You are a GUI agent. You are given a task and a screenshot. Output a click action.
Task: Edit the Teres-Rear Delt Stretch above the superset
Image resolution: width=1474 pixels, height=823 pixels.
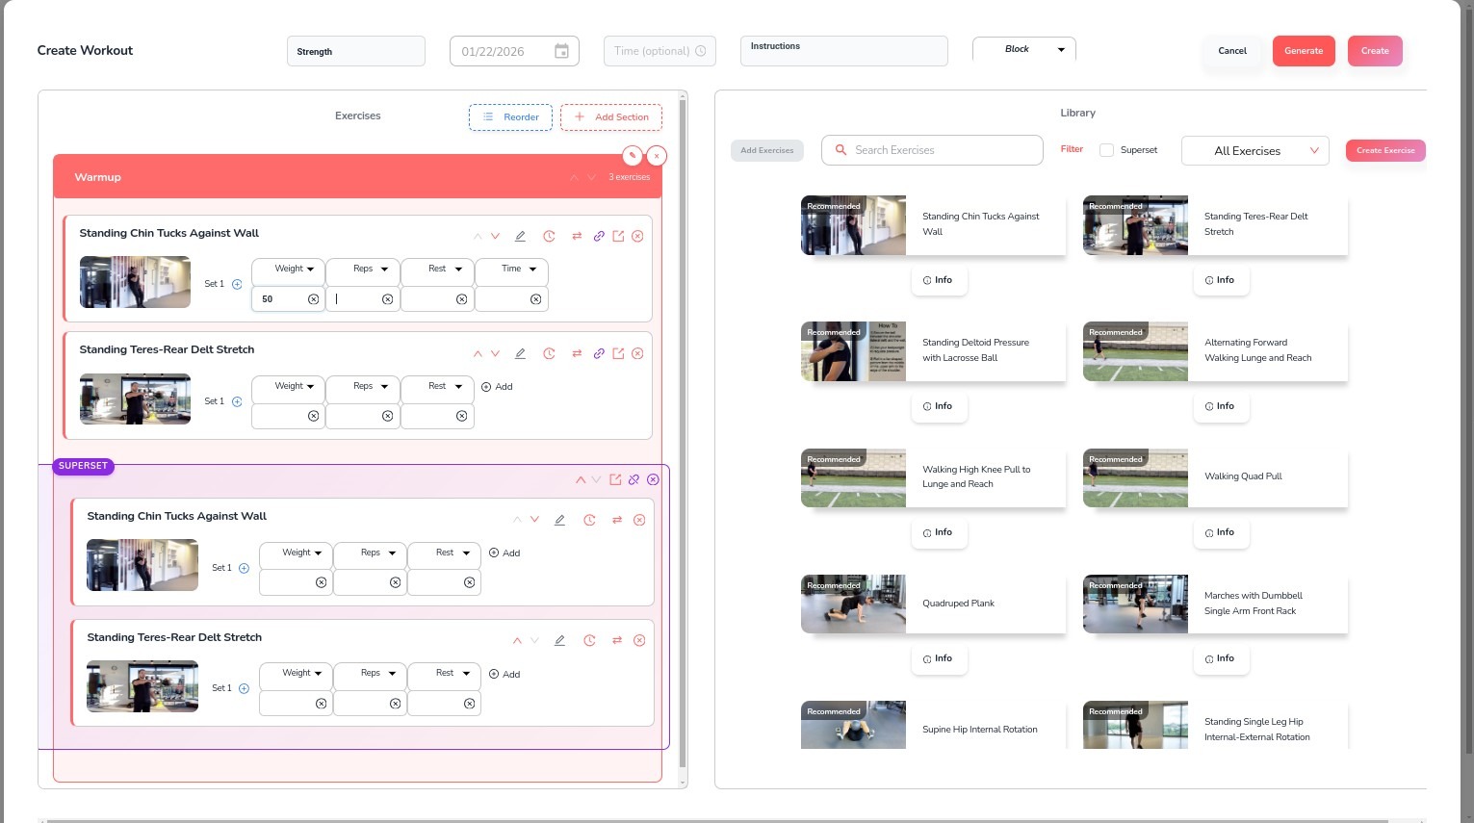pyautogui.click(x=520, y=353)
